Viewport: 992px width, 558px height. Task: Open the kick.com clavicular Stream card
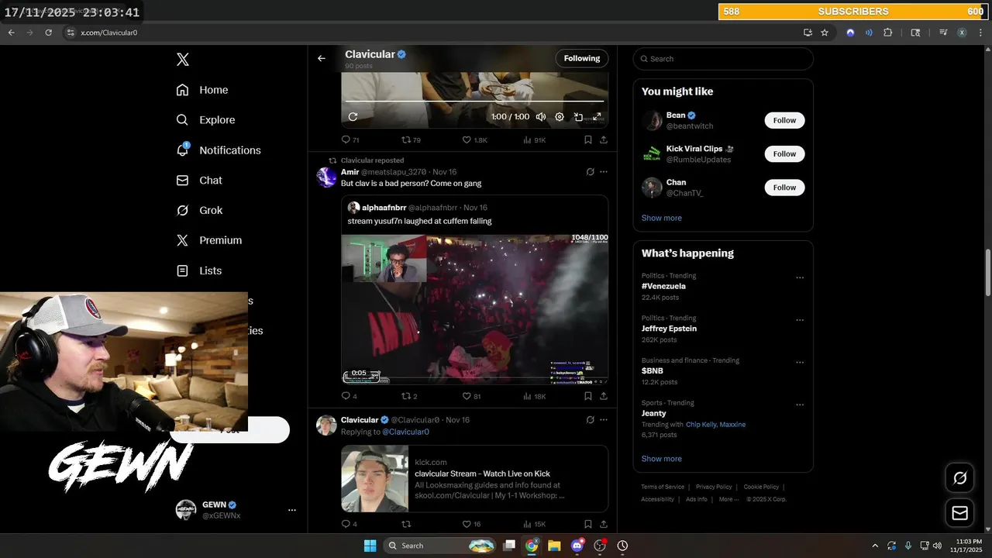474,478
